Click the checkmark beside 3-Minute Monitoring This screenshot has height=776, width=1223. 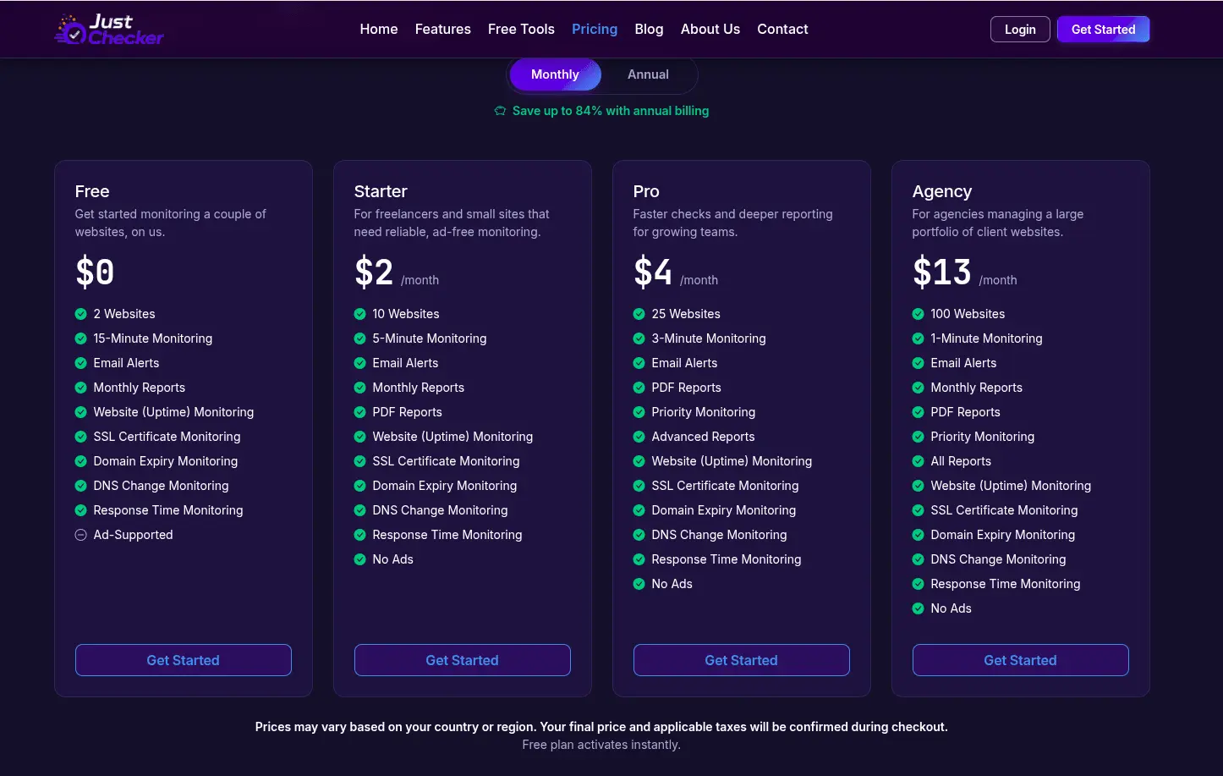tap(639, 338)
